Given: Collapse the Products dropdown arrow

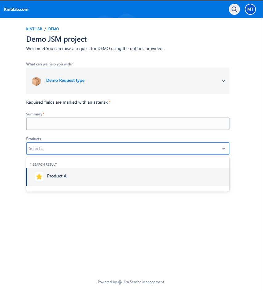Looking at the screenshot, I should click(x=224, y=148).
